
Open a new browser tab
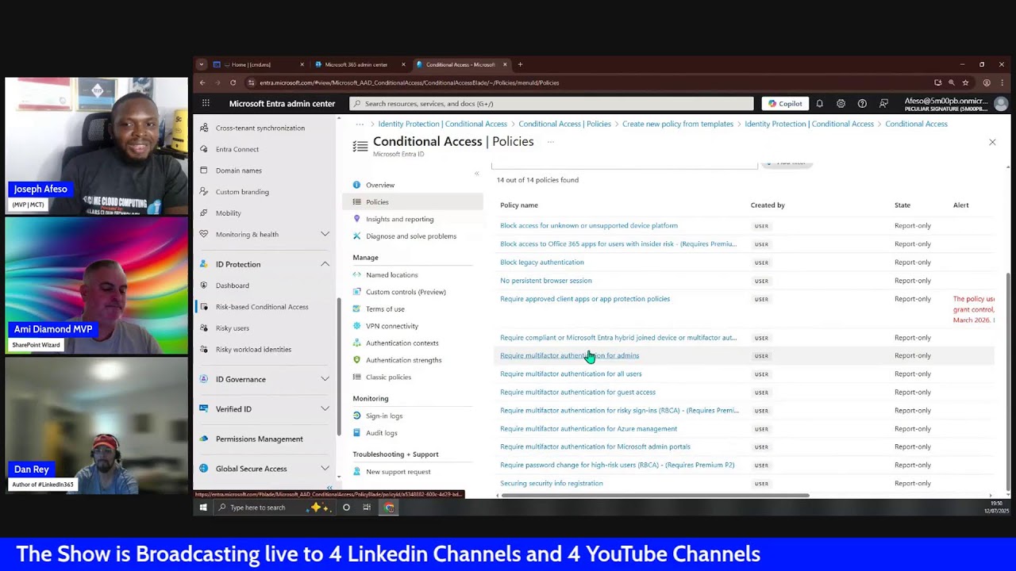pos(520,64)
